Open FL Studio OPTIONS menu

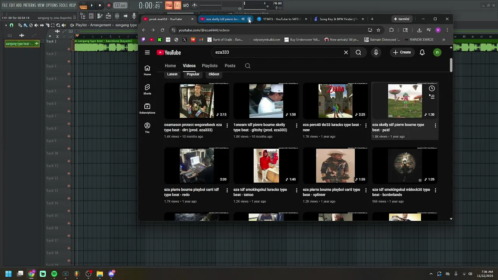coord(52,5)
